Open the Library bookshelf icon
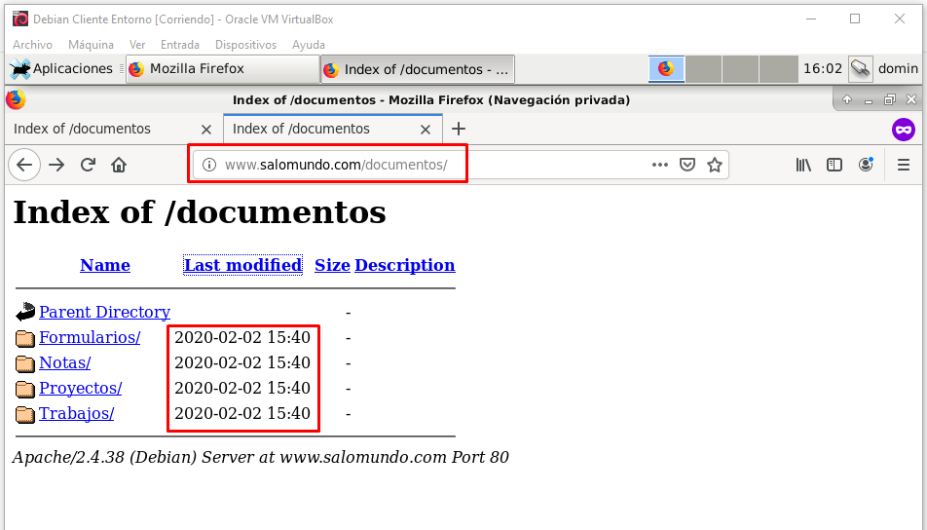This screenshot has width=927, height=530. point(803,165)
